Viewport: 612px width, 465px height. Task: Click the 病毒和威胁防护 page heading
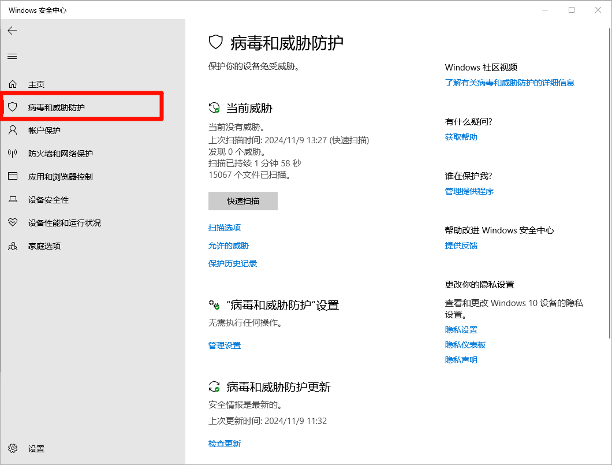point(287,43)
